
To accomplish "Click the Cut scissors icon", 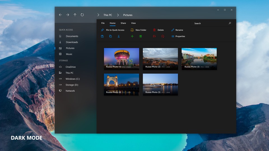I will pos(119,36).
